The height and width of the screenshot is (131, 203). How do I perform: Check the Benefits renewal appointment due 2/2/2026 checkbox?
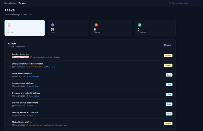9,104
